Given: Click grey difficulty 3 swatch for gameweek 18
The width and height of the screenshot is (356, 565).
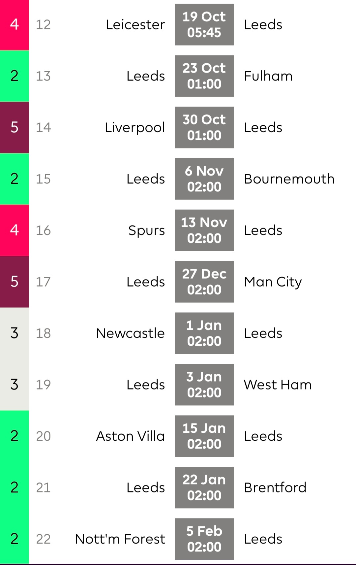Looking at the screenshot, I should [14, 333].
